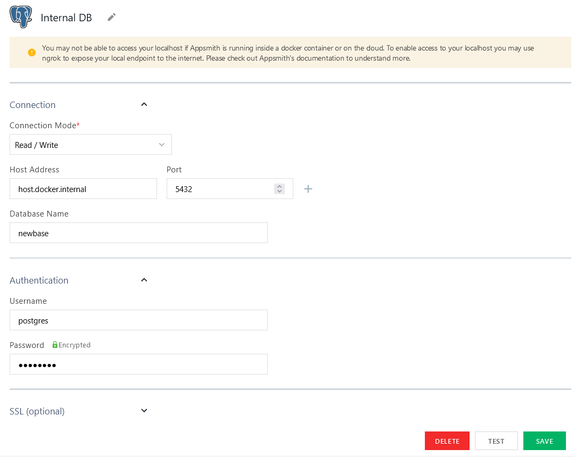Viewport: 575px width, 457px height.
Task: Click the yellow warning icon in the banner
Action: tap(30, 52)
